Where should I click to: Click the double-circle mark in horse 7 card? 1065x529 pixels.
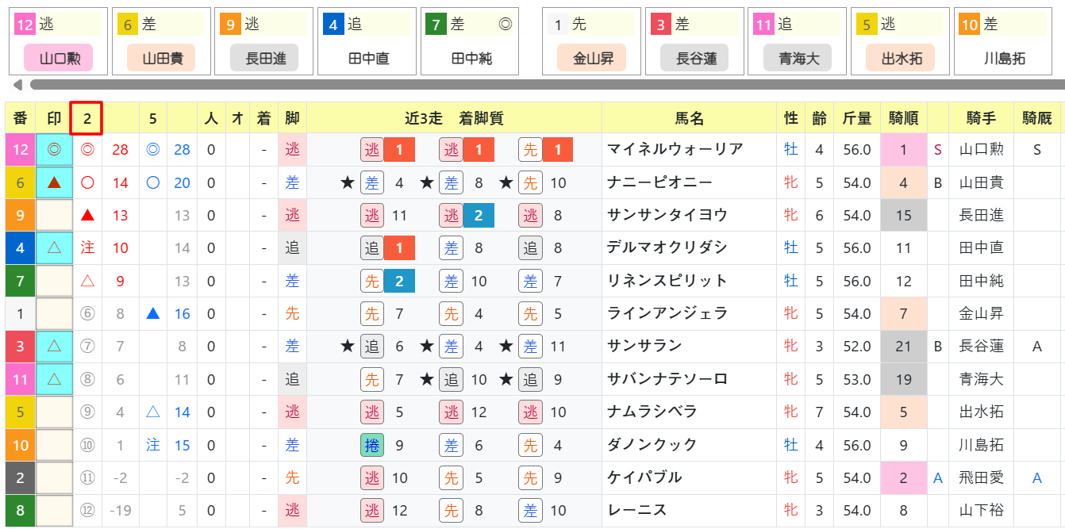pos(505,25)
